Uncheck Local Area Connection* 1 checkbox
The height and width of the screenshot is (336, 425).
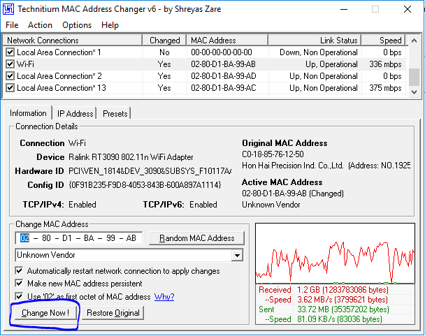(10, 52)
